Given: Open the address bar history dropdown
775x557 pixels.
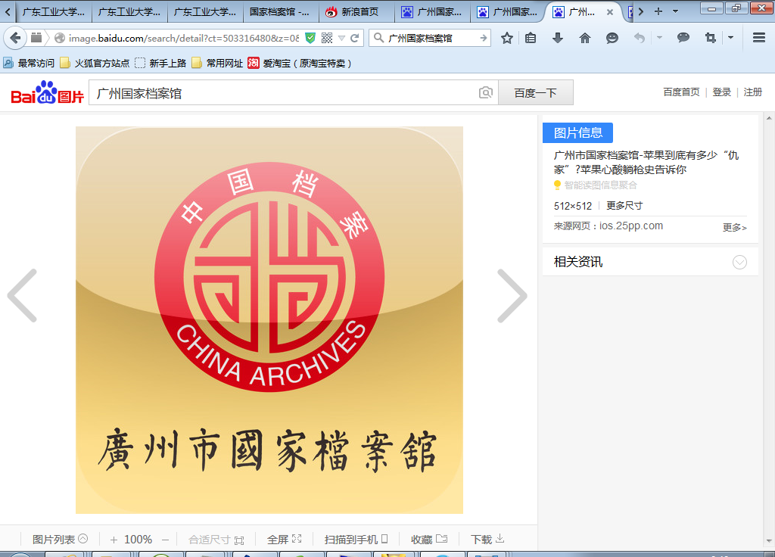Looking at the screenshot, I should pyautogui.click(x=341, y=38).
